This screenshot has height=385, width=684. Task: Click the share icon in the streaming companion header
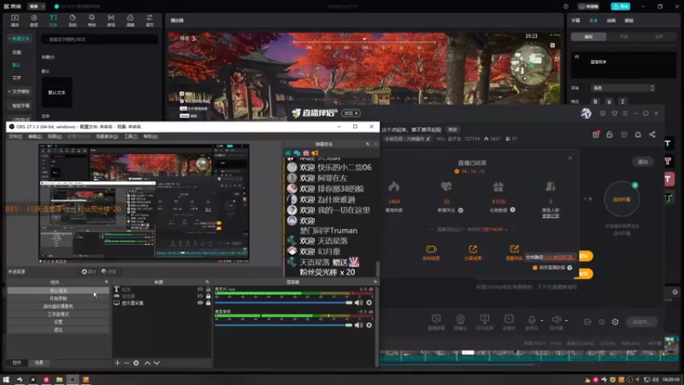pos(652,134)
